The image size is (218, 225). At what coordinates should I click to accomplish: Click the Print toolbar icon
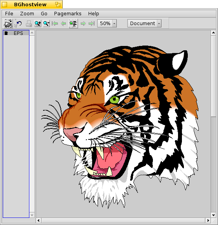[29, 24]
